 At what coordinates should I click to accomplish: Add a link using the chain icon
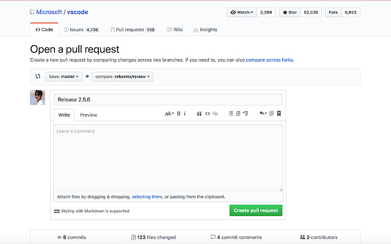(x=215, y=113)
